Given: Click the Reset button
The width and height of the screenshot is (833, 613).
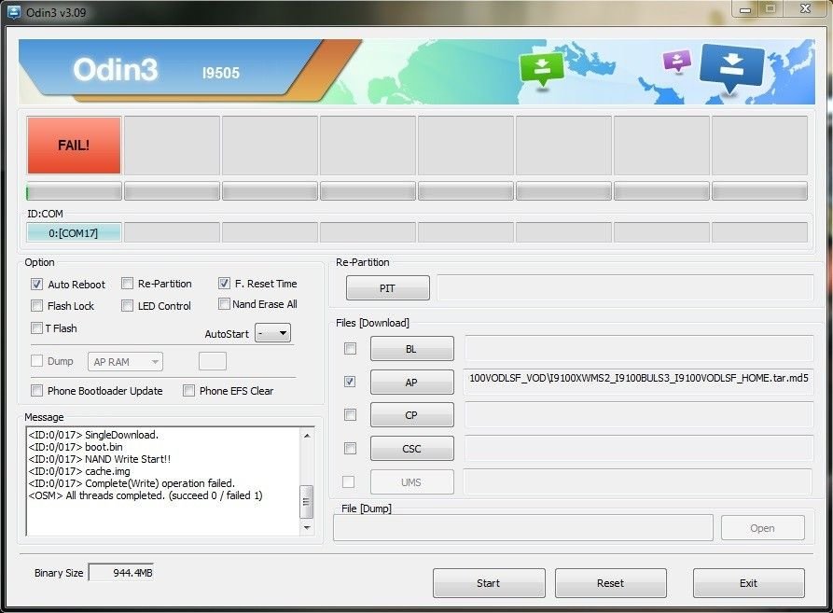Looking at the screenshot, I should click(x=610, y=583).
